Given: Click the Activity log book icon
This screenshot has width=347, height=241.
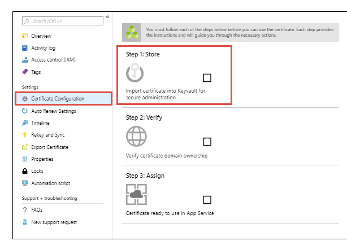Looking at the screenshot, I should coord(25,48).
